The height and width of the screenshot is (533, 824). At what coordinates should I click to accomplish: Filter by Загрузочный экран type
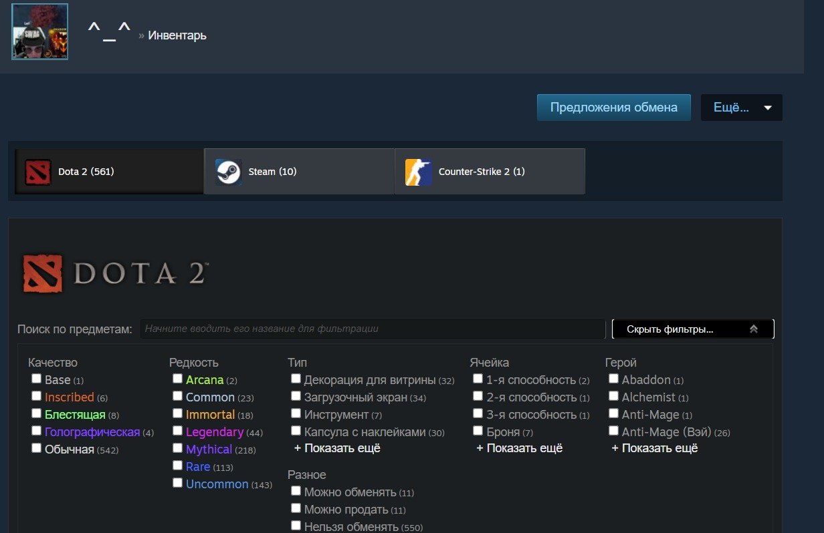(296, 396)
